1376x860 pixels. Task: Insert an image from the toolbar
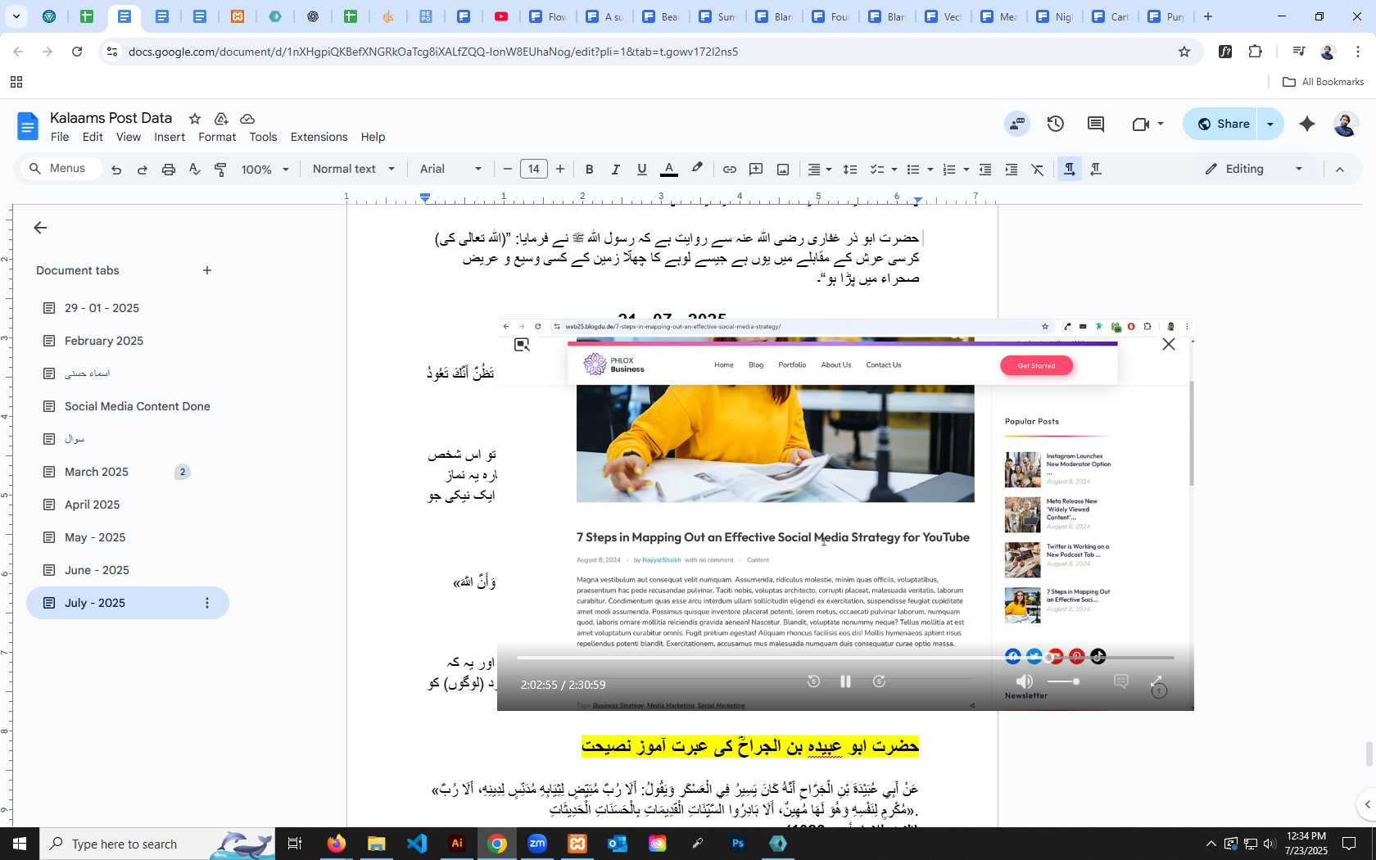click(783, 170)
